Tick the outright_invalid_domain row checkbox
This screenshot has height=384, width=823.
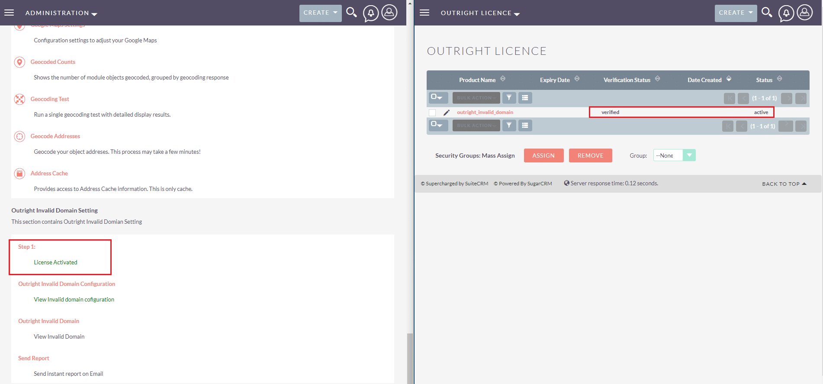tap(432, 112)
